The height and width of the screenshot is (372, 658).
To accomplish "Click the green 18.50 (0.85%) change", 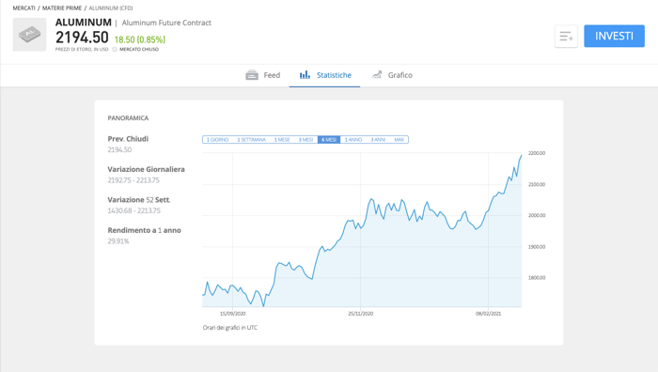I will (x=140, y=39).
